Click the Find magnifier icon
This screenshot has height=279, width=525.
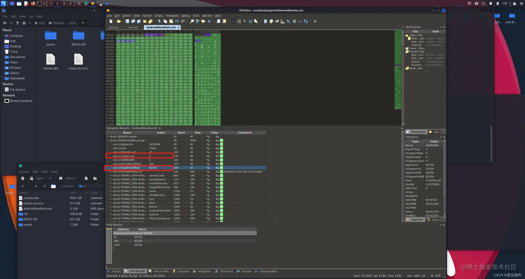[192, 21]
